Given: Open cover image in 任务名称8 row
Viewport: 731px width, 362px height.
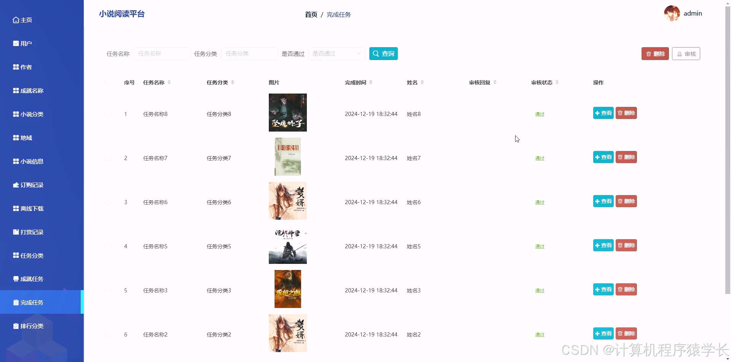Looking at the screenshot, I should tap(288, 113).
